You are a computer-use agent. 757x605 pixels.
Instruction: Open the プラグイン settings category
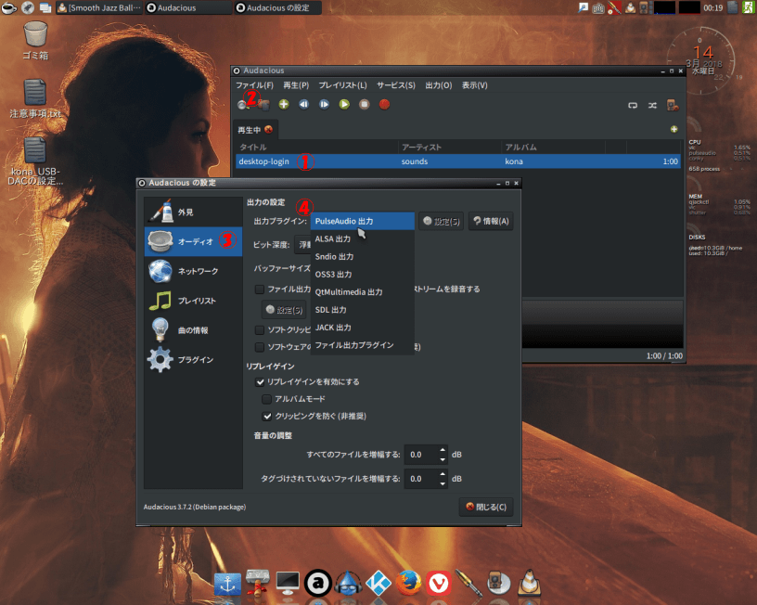click(193, 359)
